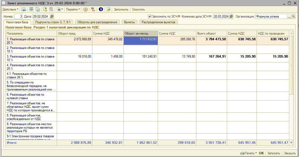Click into the Номер input field
The height and width of the screenshot is (157, 299).
[18, 16]
